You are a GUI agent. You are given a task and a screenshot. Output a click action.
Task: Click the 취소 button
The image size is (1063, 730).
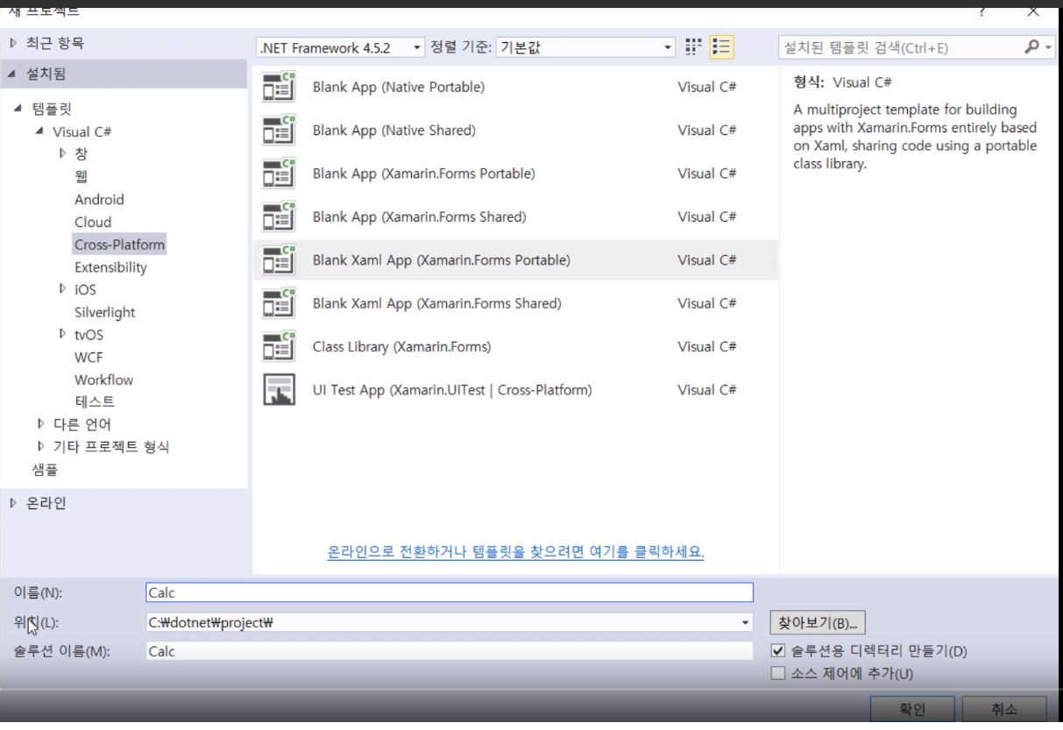coord(1004,709)
